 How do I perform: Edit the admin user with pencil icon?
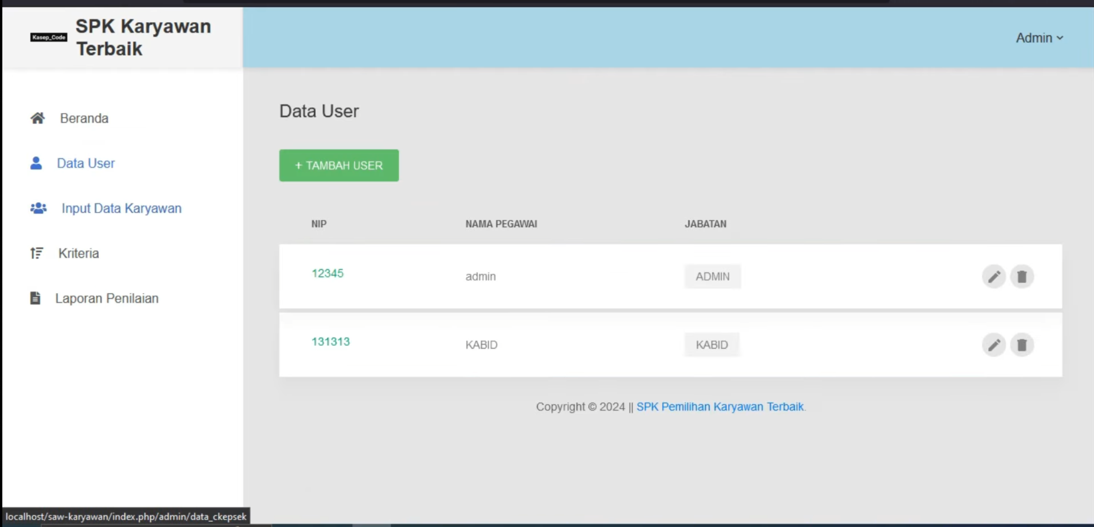(994, 277)
